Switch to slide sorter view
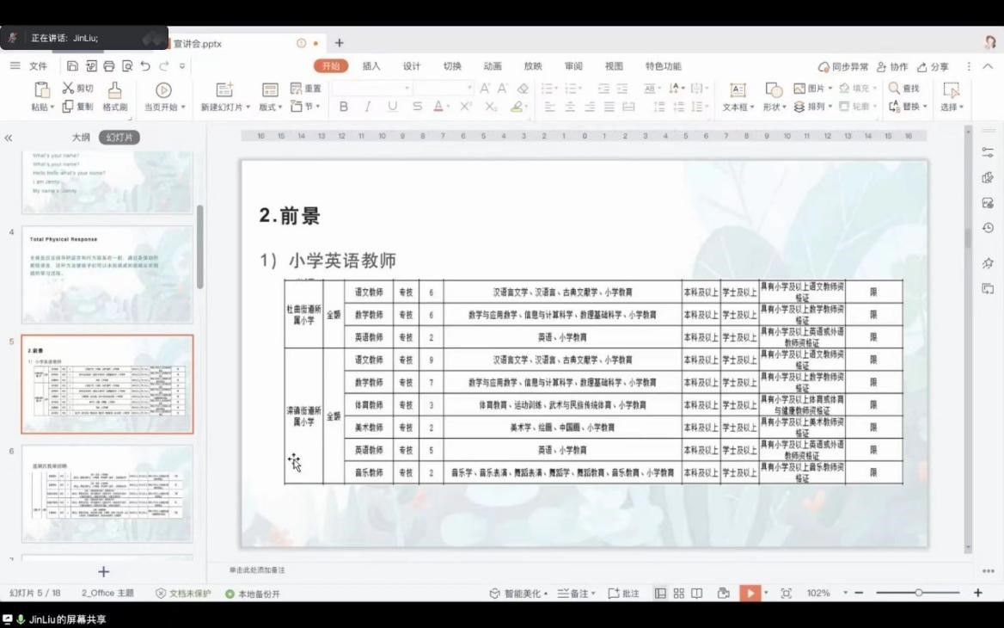The width and height of the screenshot is (1004, 628). coord(679,594)
